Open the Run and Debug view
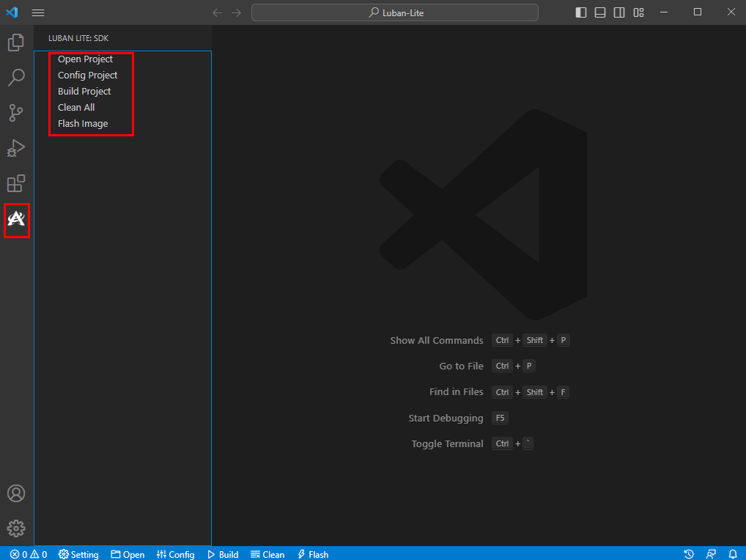 [x=16, y=148]
